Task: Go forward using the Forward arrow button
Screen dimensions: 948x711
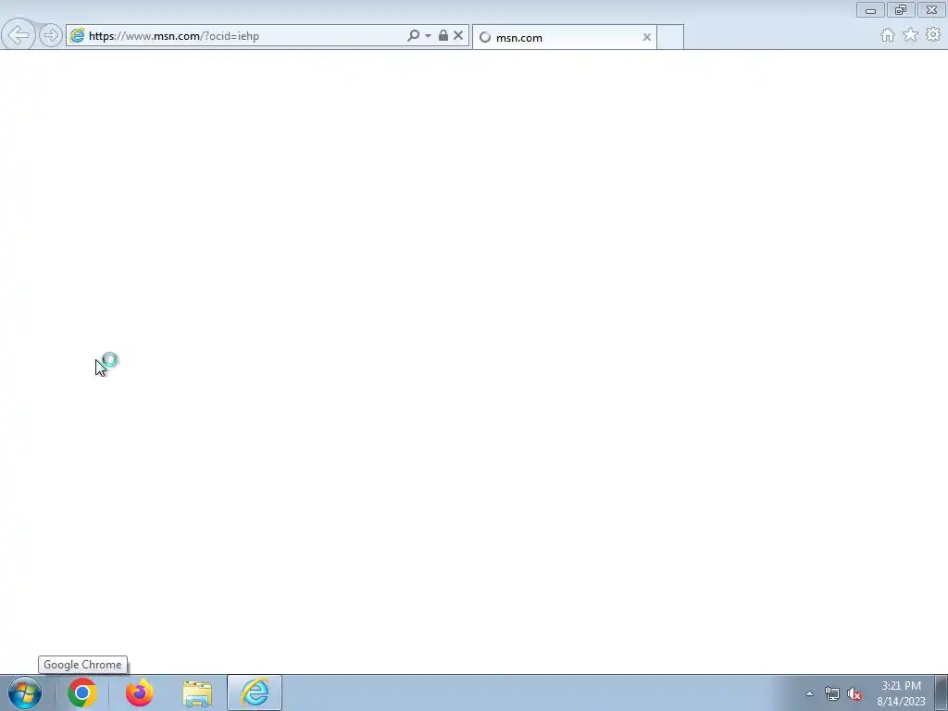Action: tap(51, 36)
